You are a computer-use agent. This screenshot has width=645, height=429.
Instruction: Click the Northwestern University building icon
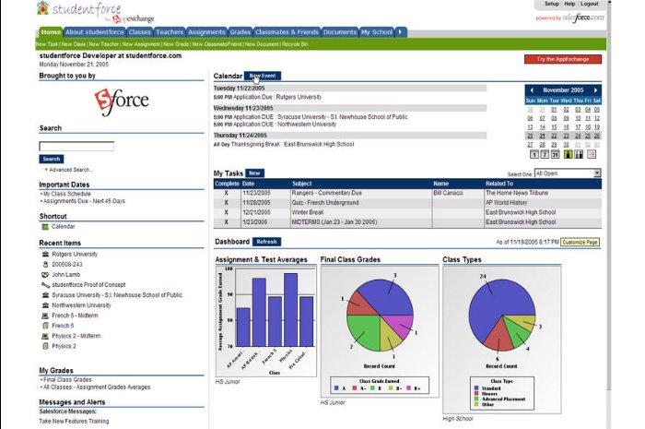click(45, 305)
